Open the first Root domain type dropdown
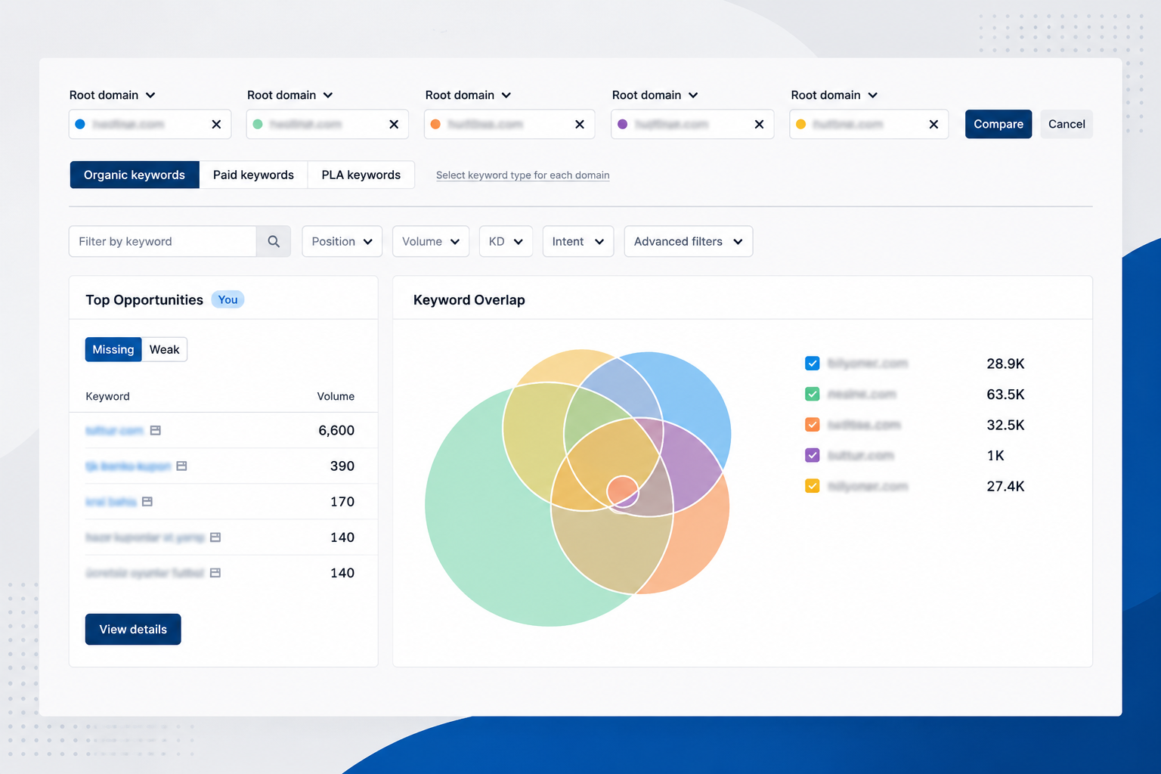This screenshot has width=1161, height=774. click(x=113, y=95)
